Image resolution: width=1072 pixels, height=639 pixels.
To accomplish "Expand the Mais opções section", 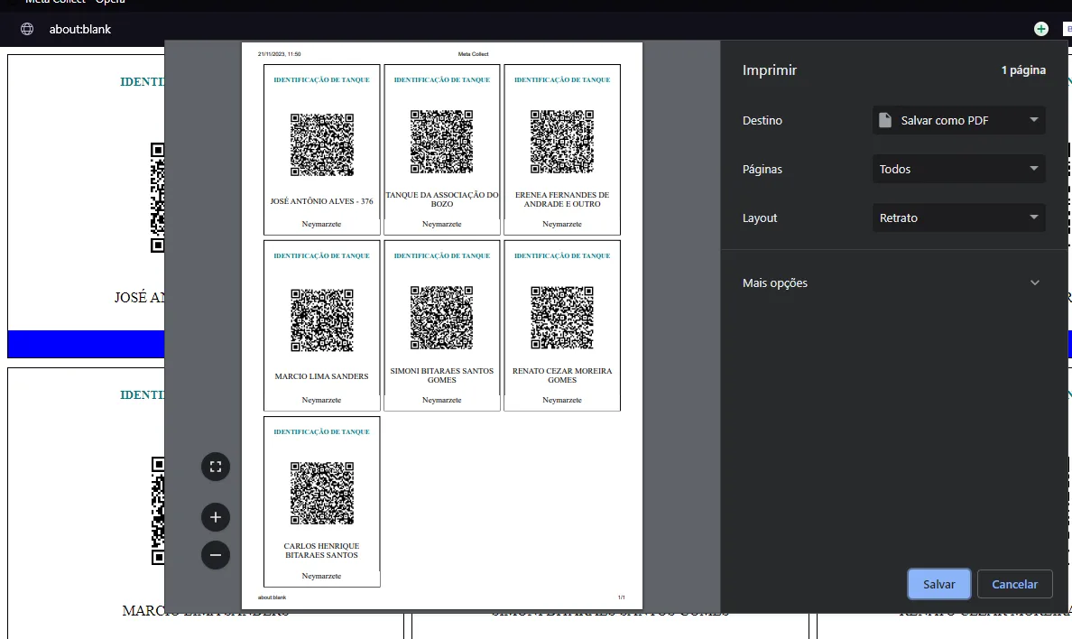I will point(893,282).
